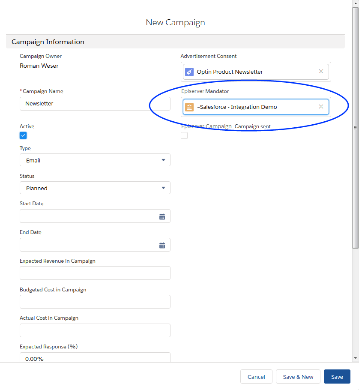Click the Campaign Information section header
Screen dimensions: 359x390
coord(175,42)
